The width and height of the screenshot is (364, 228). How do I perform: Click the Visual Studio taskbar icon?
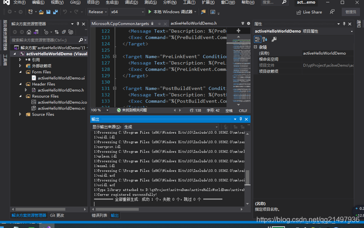47,226
